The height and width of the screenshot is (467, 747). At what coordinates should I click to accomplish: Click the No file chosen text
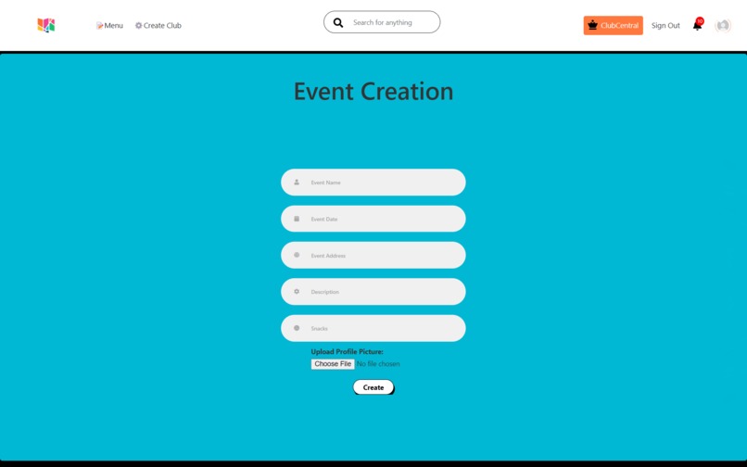[x=378, y=364]
